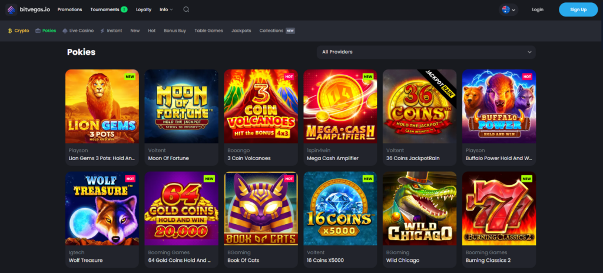Switch to Live Casino category
This screenshot has height=273, width=603.
[78, 31]
